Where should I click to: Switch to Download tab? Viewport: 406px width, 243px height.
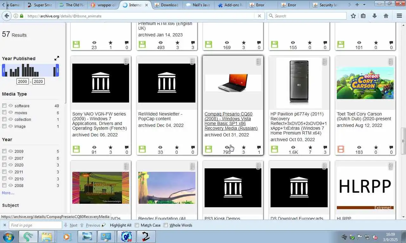tap(167, 5)
